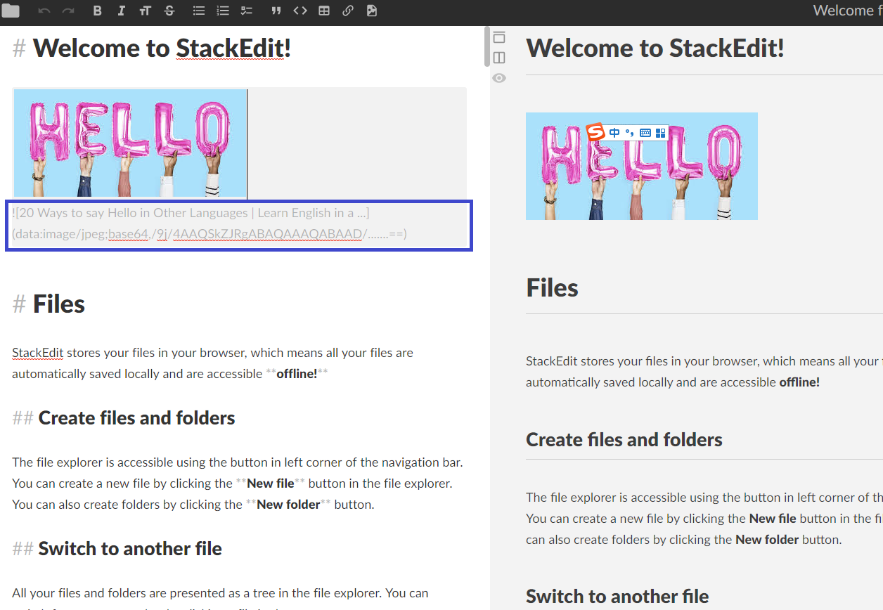Screen dimensions: 883x610
Task: Add a blockquote
Action: [x=276, y=11]
